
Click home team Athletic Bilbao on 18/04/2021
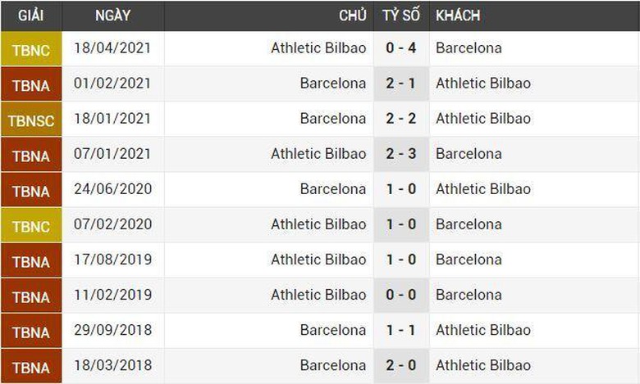pos(318,48)
